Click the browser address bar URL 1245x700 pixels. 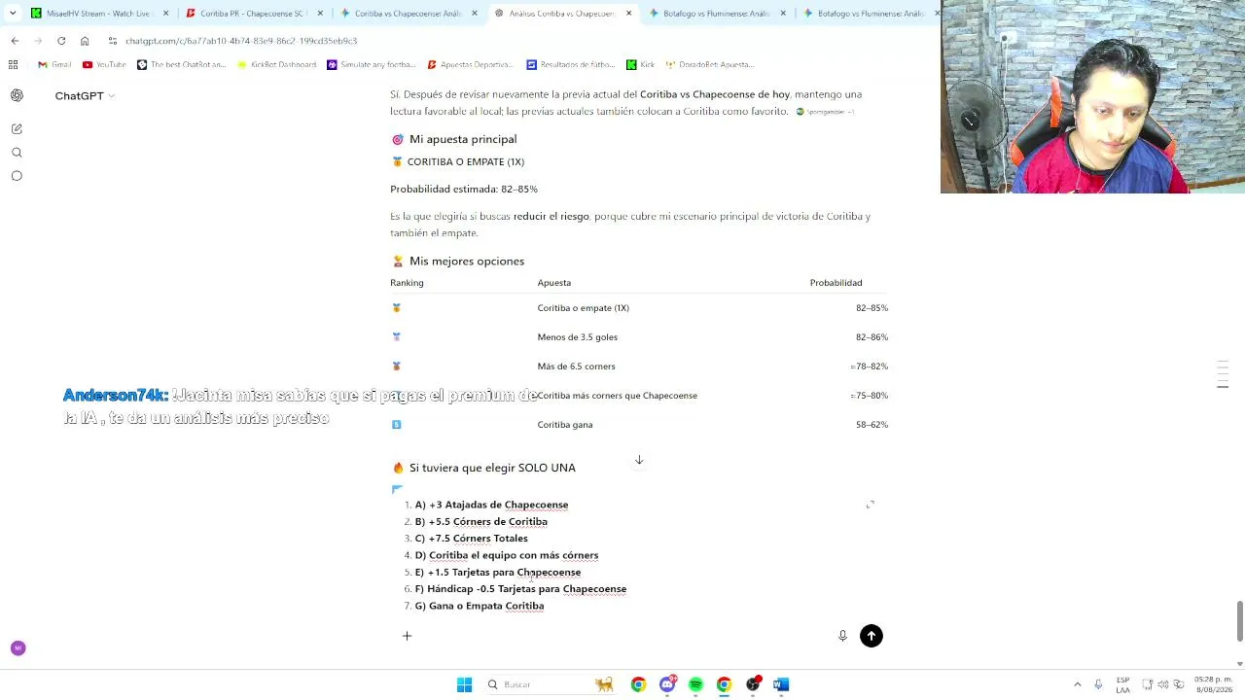click(x=241, y=41)
